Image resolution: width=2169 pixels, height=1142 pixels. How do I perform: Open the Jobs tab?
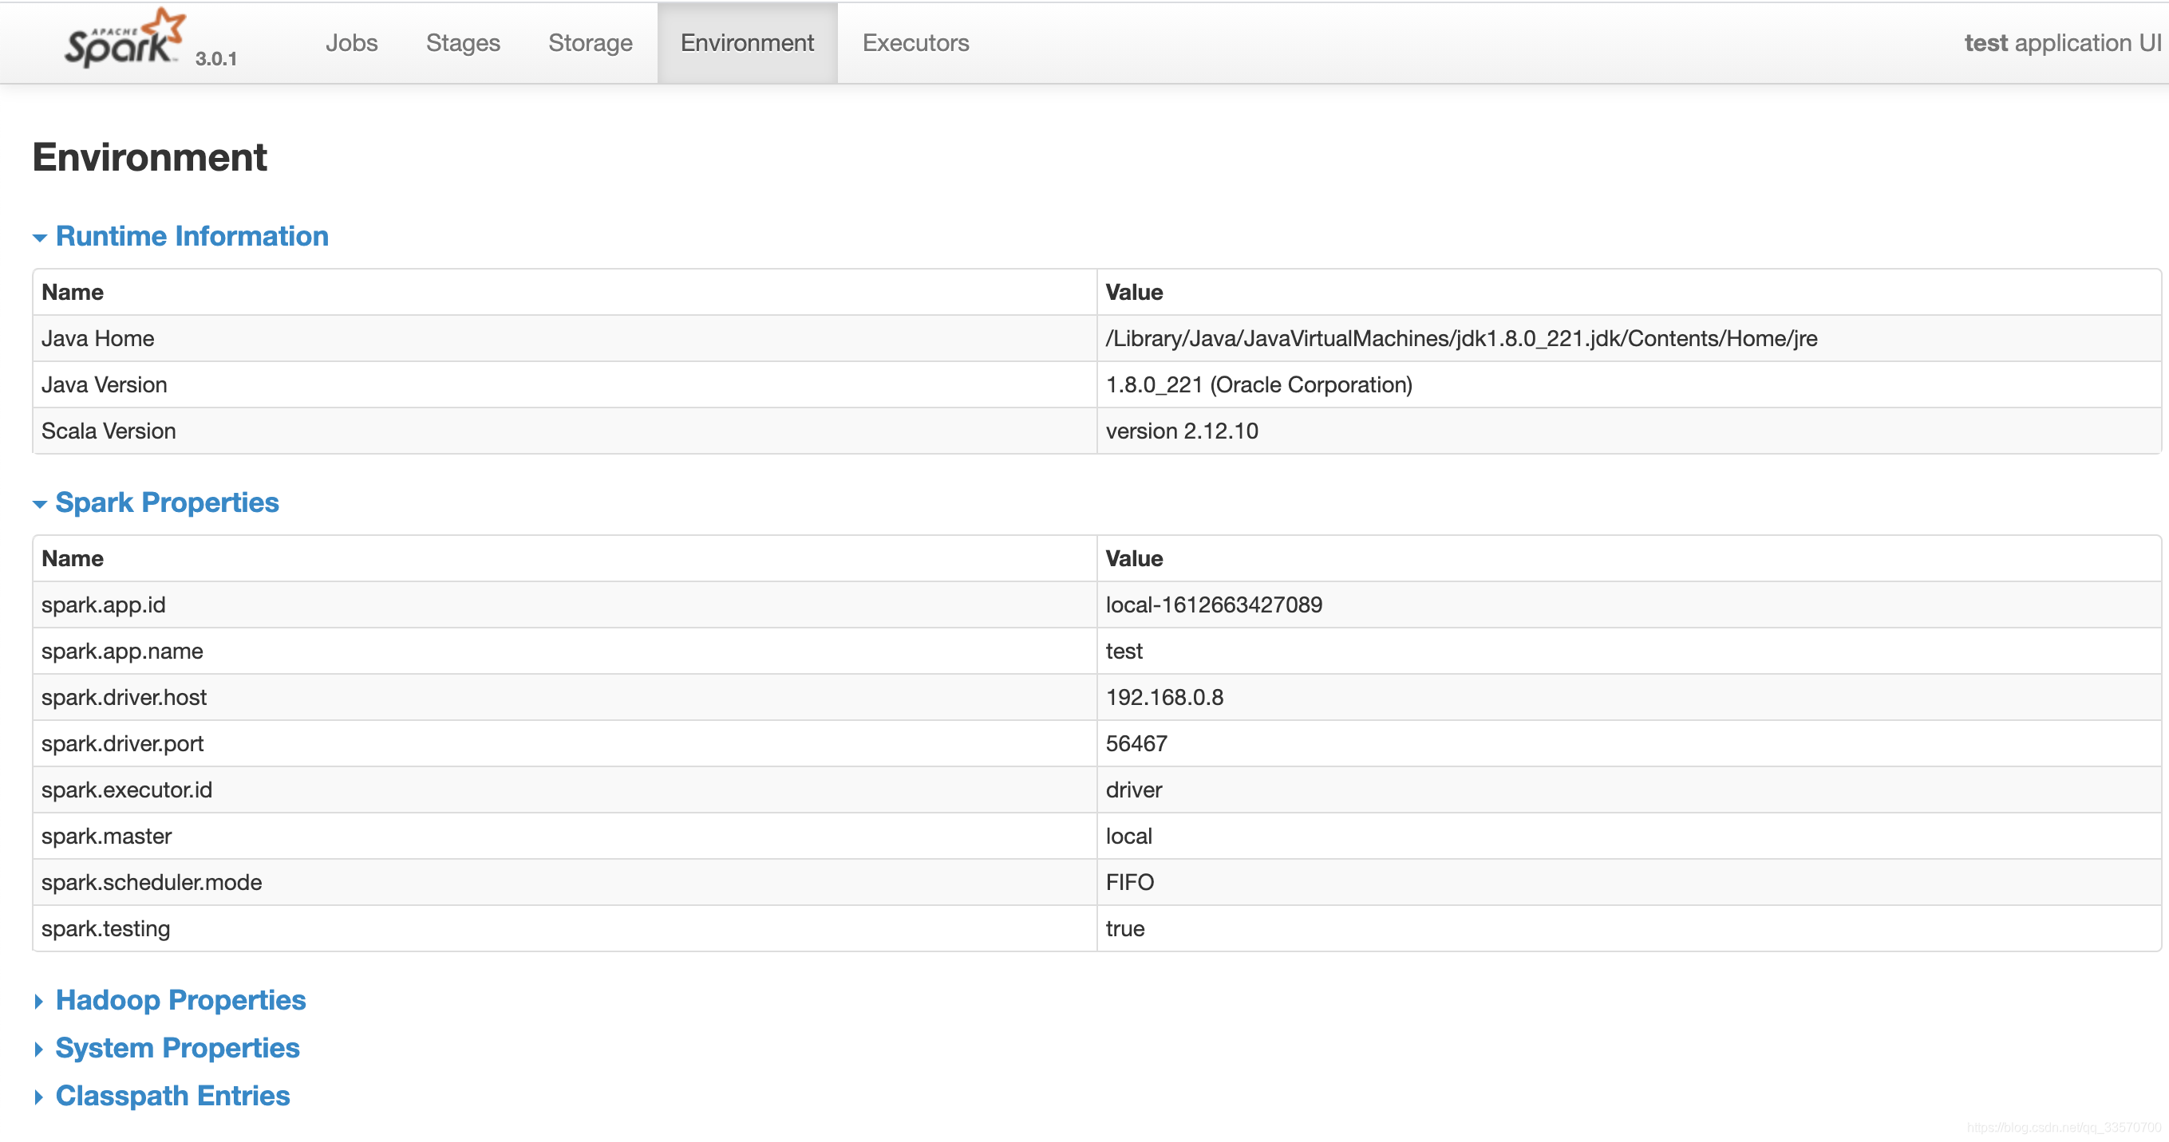[351, 43]
